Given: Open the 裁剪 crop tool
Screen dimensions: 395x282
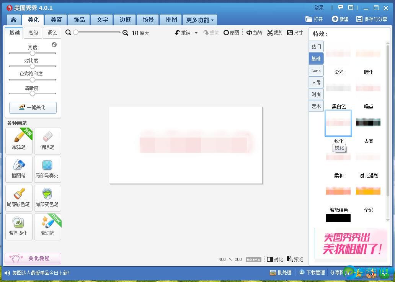Looking at the screenshot, I should (275, 33).
